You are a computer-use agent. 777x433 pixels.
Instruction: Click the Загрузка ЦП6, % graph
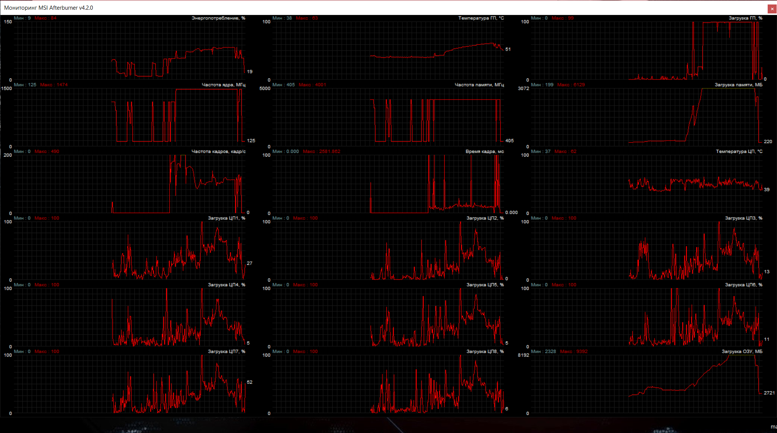point(646,317)
